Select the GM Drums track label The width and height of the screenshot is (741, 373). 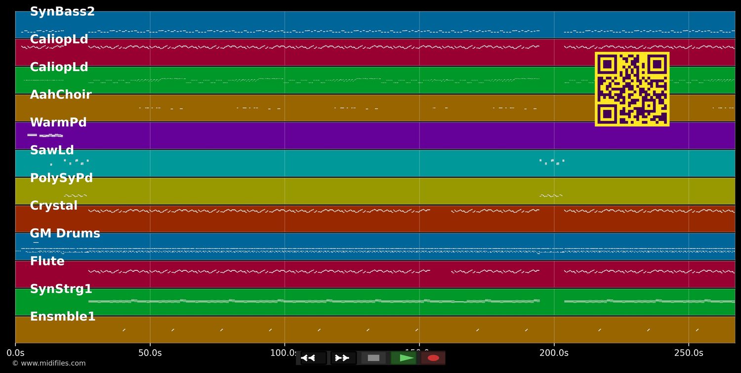click(x=65, y=233)
